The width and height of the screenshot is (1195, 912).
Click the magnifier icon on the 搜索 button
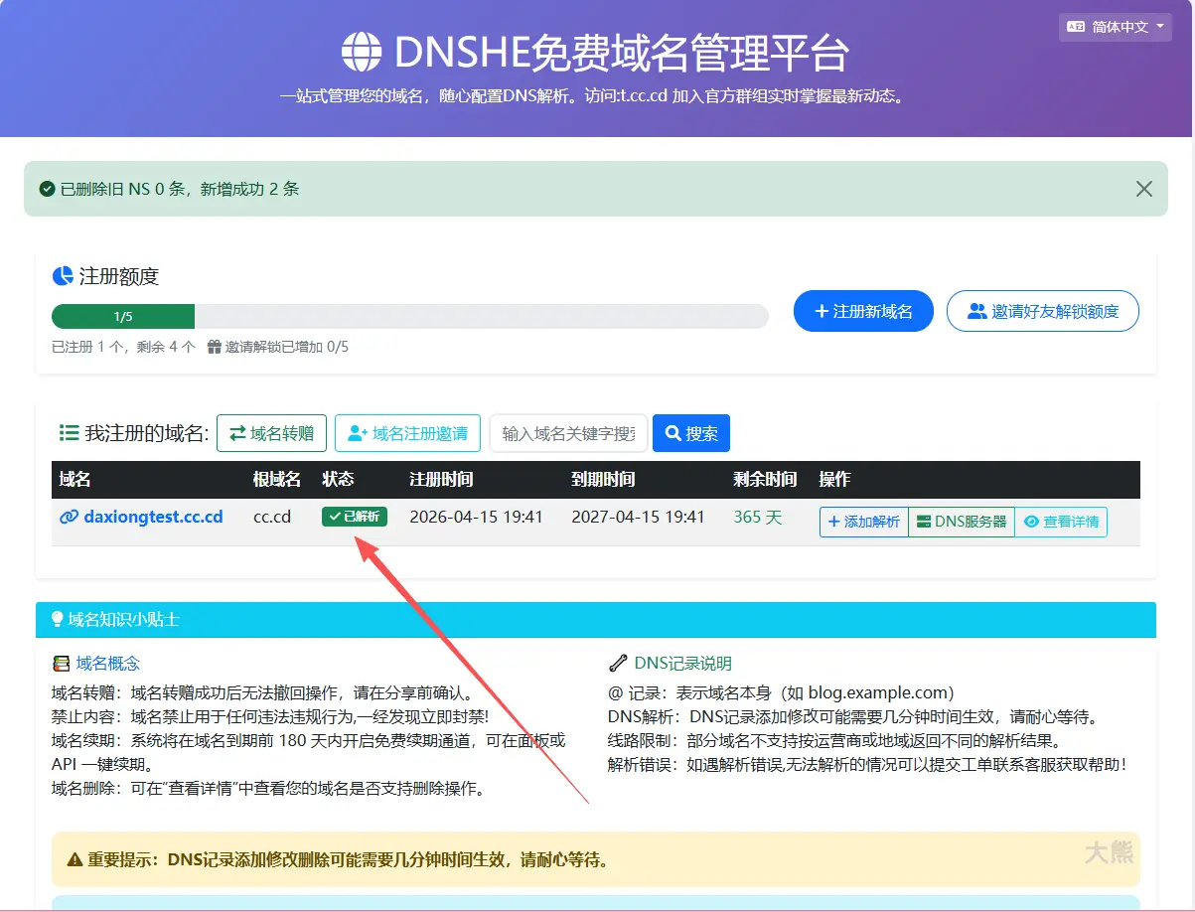coord(672,432)
